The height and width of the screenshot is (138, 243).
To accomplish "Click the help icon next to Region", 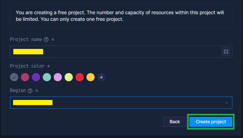I will tap(30, 91).
